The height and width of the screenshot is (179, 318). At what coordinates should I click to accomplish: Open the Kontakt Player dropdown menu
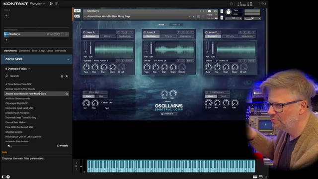(44, 3)
